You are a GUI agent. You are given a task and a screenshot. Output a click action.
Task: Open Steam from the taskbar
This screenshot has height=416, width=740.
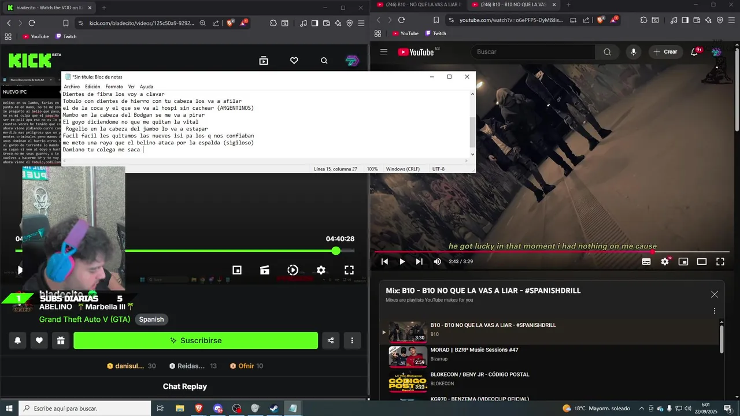tap(273, 408)
